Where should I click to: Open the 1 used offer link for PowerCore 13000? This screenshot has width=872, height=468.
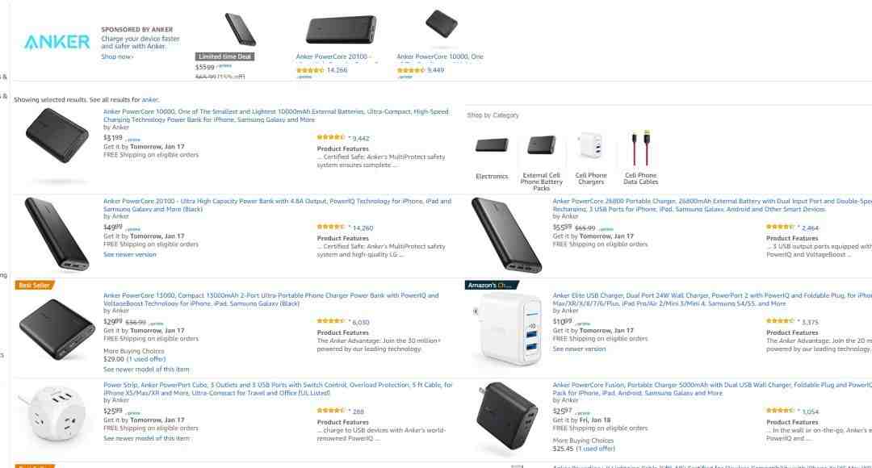[x=145, y=359]
